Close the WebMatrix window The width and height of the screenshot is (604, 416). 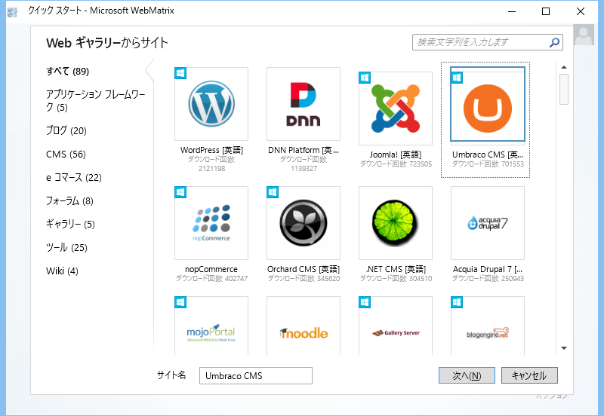click(x=581, y=11)
